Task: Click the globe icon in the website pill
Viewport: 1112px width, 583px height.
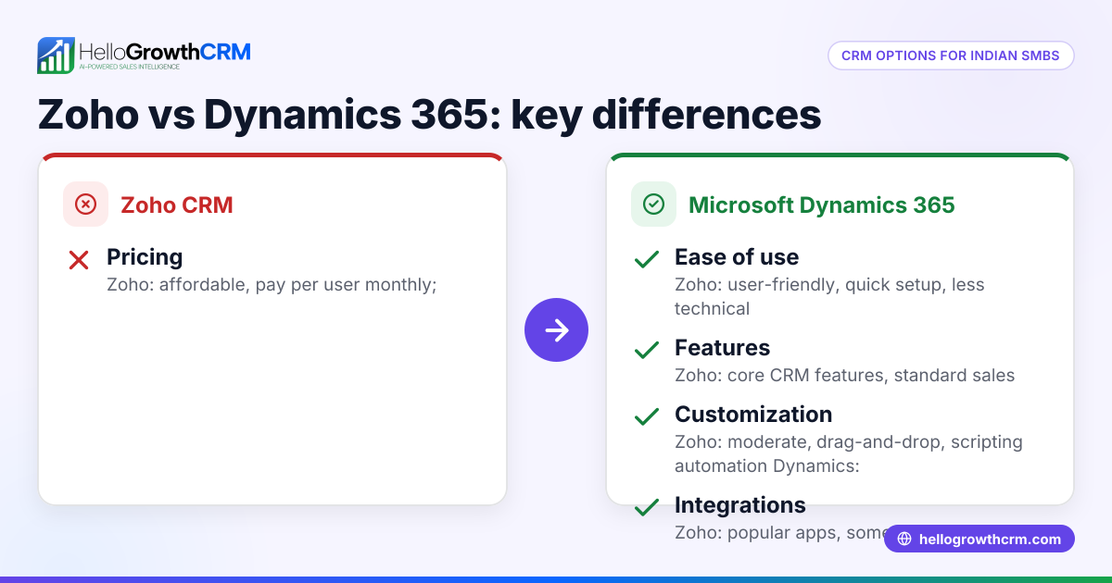Action: [x=904, y=540]
